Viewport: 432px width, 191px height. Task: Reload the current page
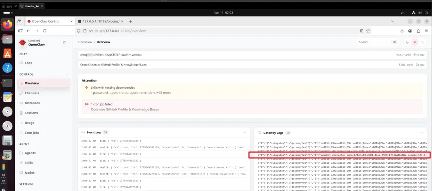[x=45, y=31]
